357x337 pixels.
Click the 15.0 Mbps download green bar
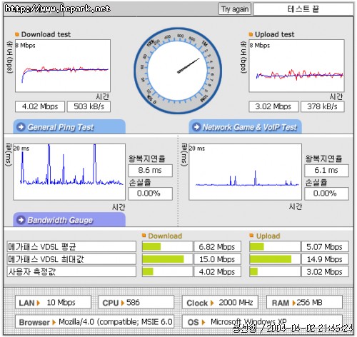click(x=163, y=259)
